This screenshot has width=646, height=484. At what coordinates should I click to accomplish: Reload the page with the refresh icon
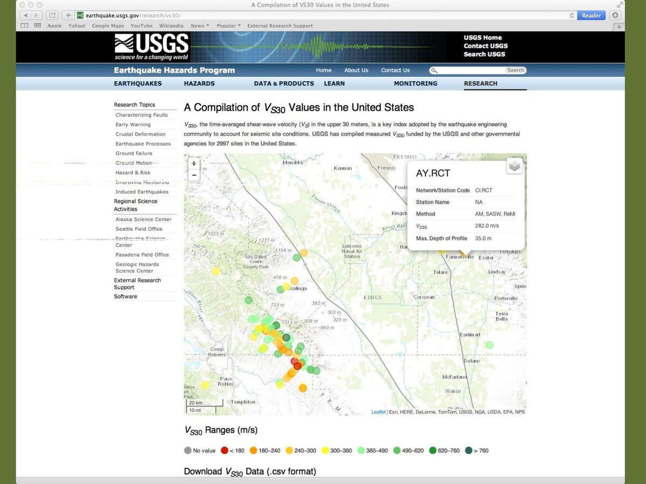pos(572,16)
